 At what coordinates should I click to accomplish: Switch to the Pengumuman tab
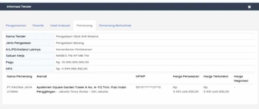(x=16, y=26)
